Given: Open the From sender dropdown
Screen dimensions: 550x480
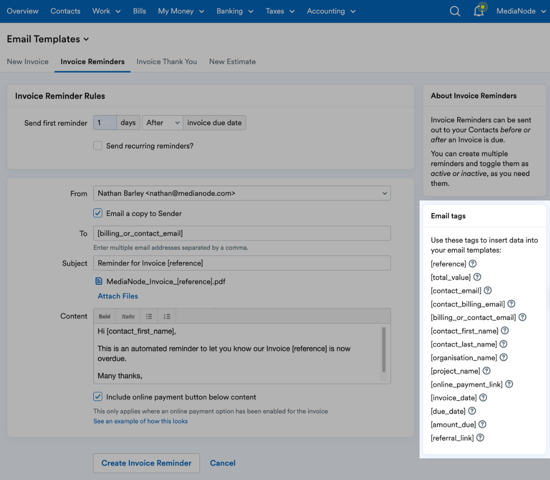Looking at the screenshot, I should pyautogui.click(x=242, y=193).
